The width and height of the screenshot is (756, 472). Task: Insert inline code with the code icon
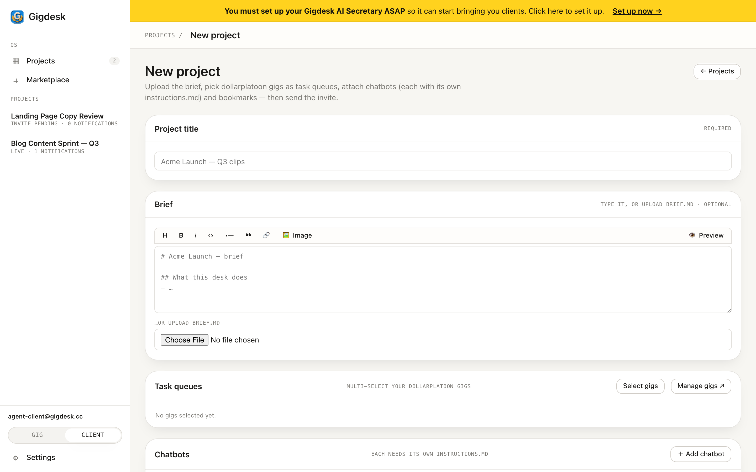click(x=211, y=235)
